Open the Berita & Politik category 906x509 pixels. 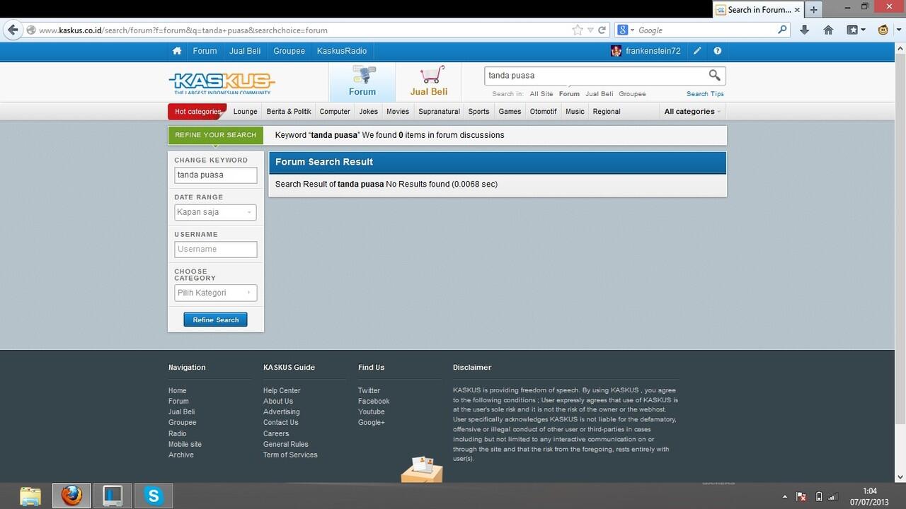click(289, 112)
